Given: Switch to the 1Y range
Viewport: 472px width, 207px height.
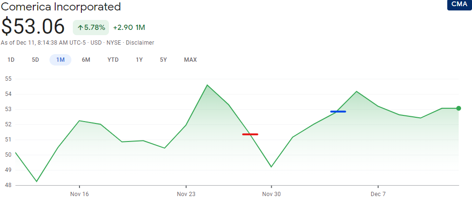Looking at the screenshot, I should (x=139, y=60).
